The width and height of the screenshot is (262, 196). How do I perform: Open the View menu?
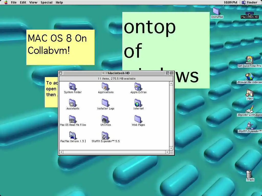[x=33, y=3]
